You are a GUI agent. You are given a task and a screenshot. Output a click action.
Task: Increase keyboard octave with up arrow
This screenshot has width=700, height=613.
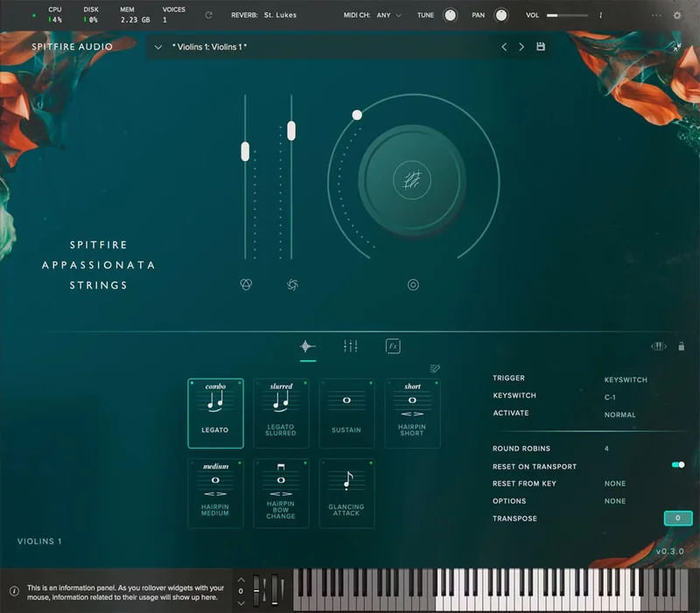(241, 580)
